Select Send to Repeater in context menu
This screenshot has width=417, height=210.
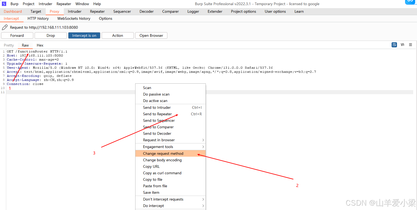pos(170,114)
